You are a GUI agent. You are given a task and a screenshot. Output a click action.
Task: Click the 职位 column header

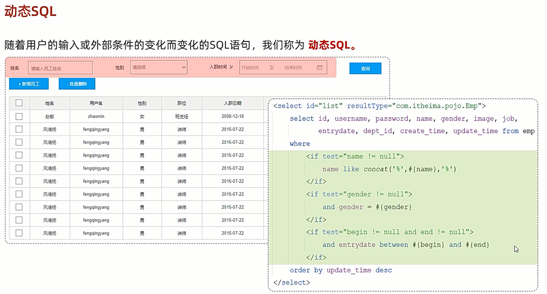pos(182,103)
